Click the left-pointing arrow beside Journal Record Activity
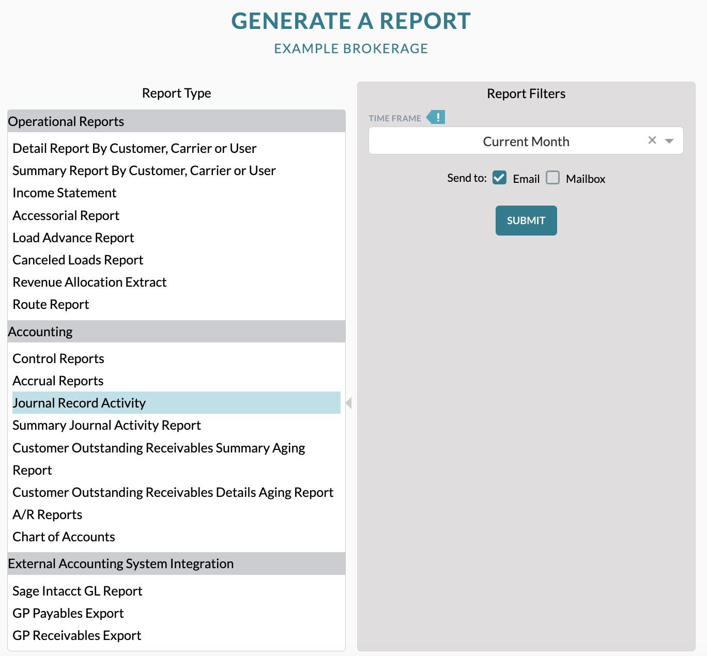 pos(349,402)
